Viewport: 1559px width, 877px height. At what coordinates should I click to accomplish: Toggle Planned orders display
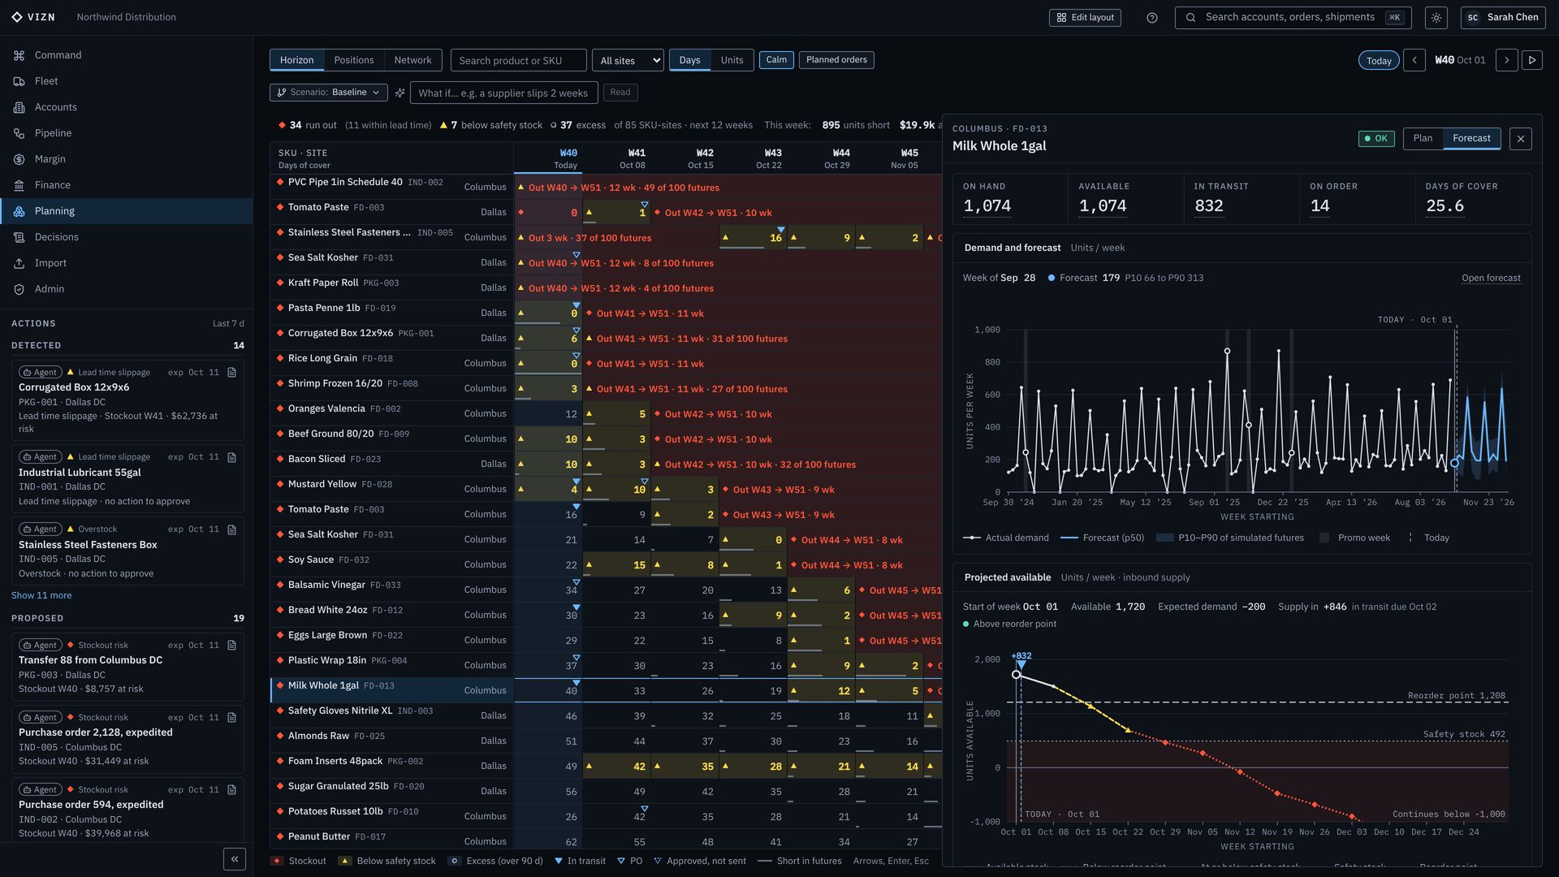[x=836, y=60]
